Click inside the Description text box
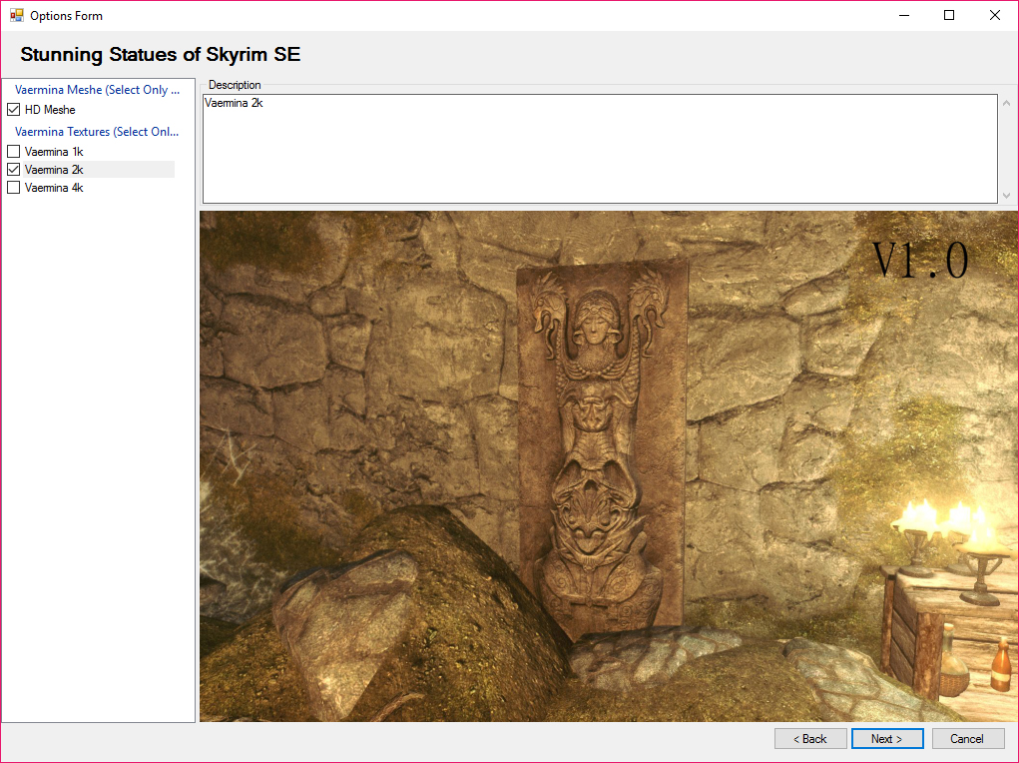This screenshot has height=763, width=1019. click(600, 149)
